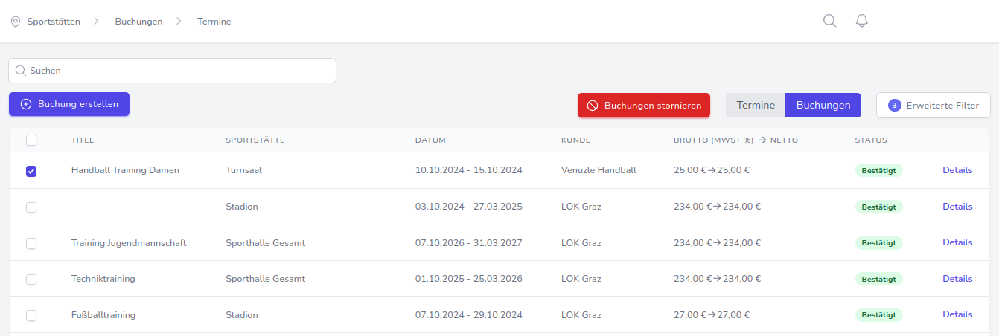Viewport: 999px width, 336px height.
Task: Switch to the Termine tab
Action: pos(756,106)
